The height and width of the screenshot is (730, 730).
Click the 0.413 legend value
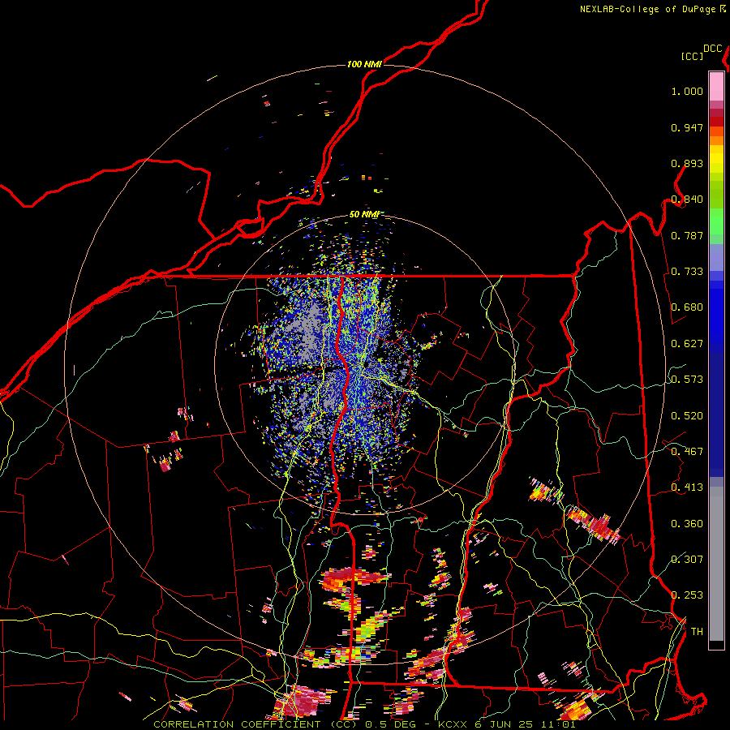point(687,487)
